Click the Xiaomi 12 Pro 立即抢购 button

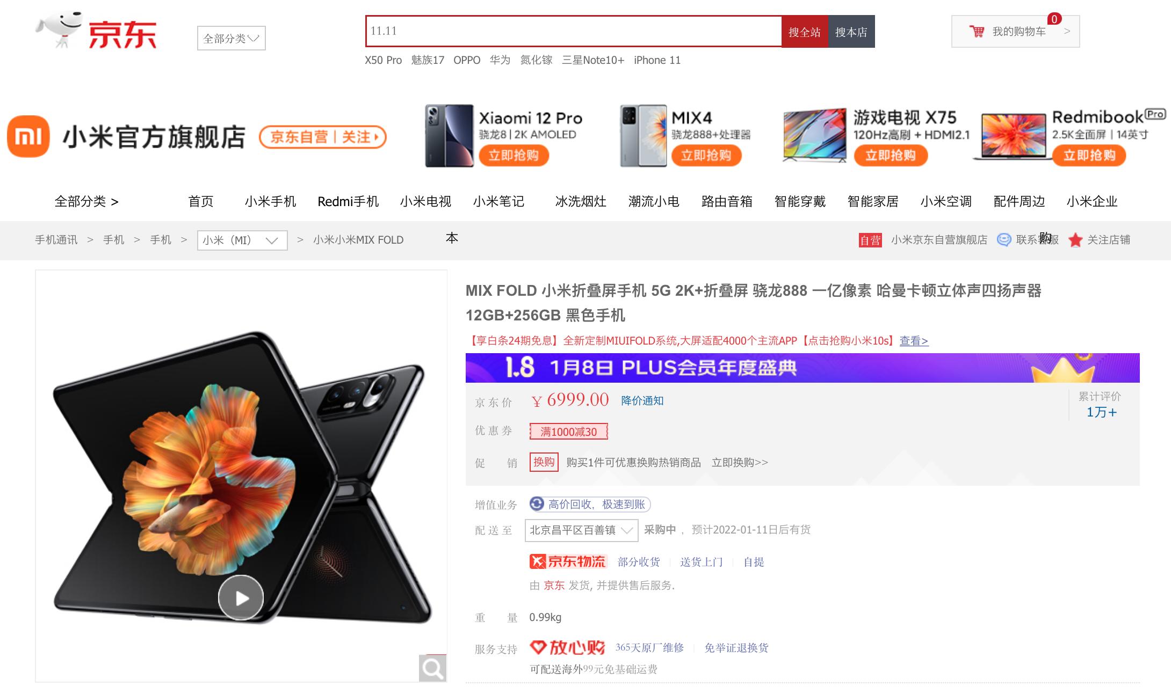[x=514, y=156]
